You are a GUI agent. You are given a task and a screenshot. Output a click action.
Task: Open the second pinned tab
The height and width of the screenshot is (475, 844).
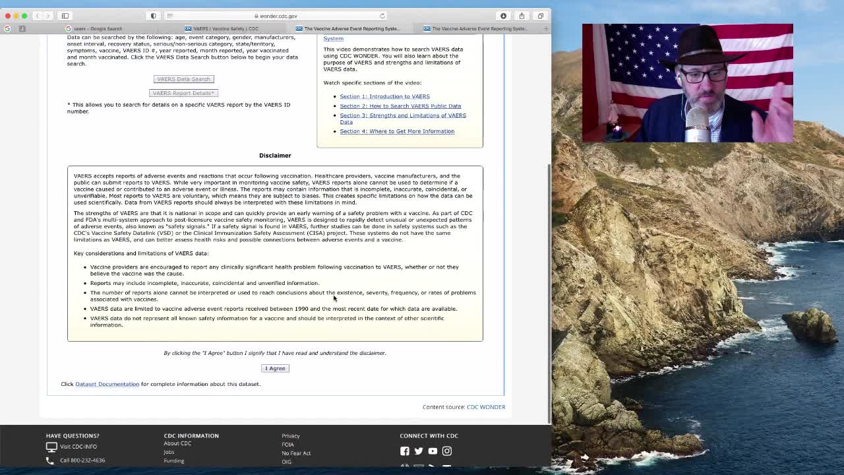coord(22,28)
